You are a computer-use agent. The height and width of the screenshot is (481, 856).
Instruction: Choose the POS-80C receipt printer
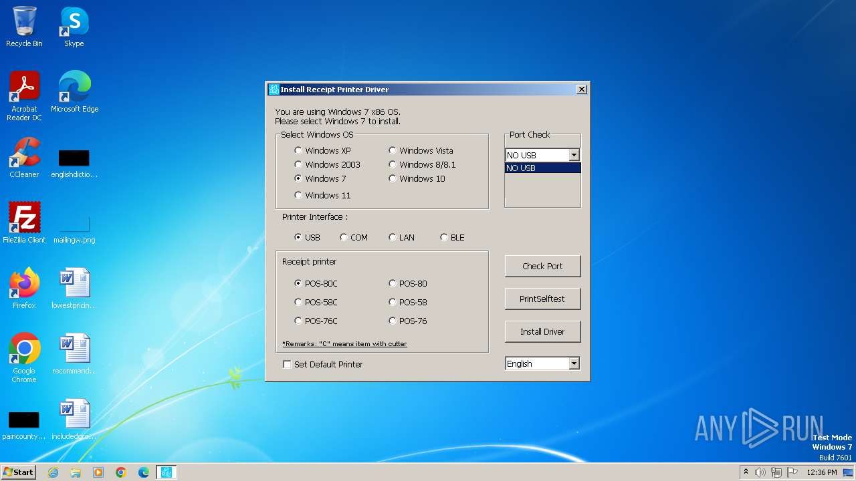[x=316, y=283]
